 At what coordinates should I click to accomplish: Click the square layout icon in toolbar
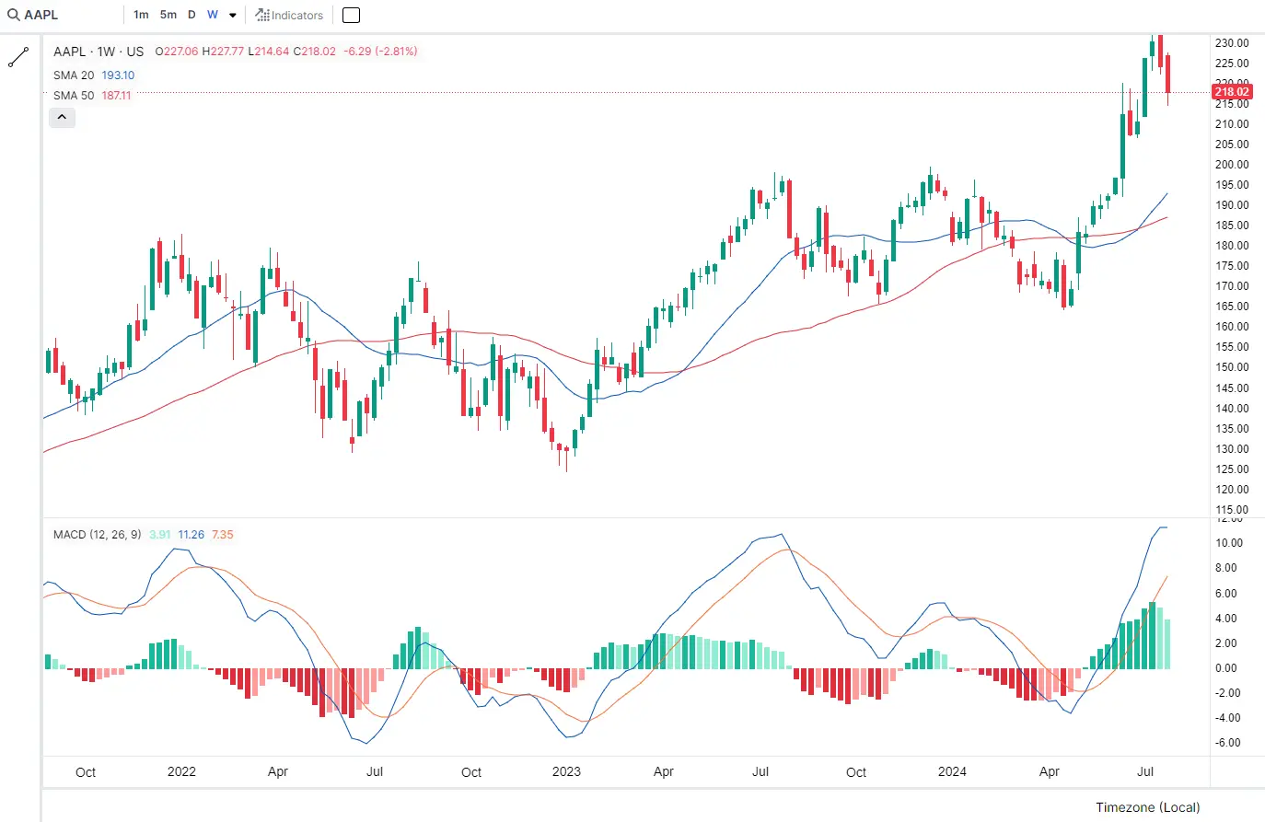tap(351, 15)
